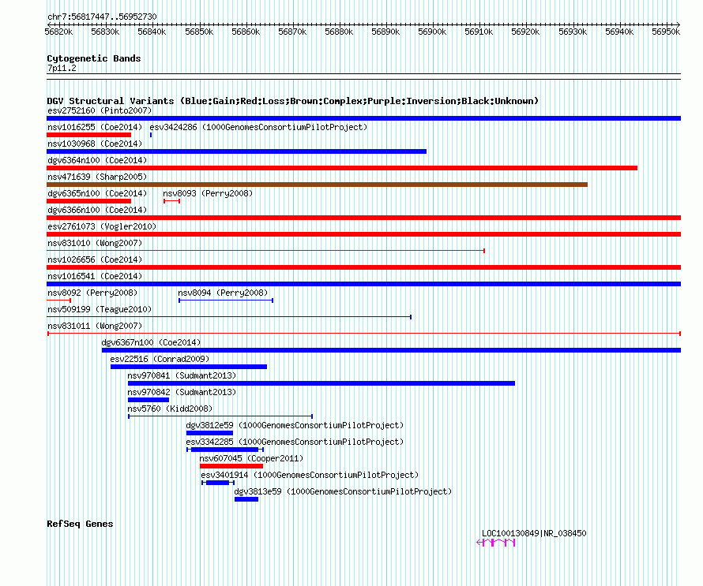Image resolution: width=703 pixels, height=586 pixels.
Task: Open nsv1016541 (Coe2014) label
Action: 95,276
